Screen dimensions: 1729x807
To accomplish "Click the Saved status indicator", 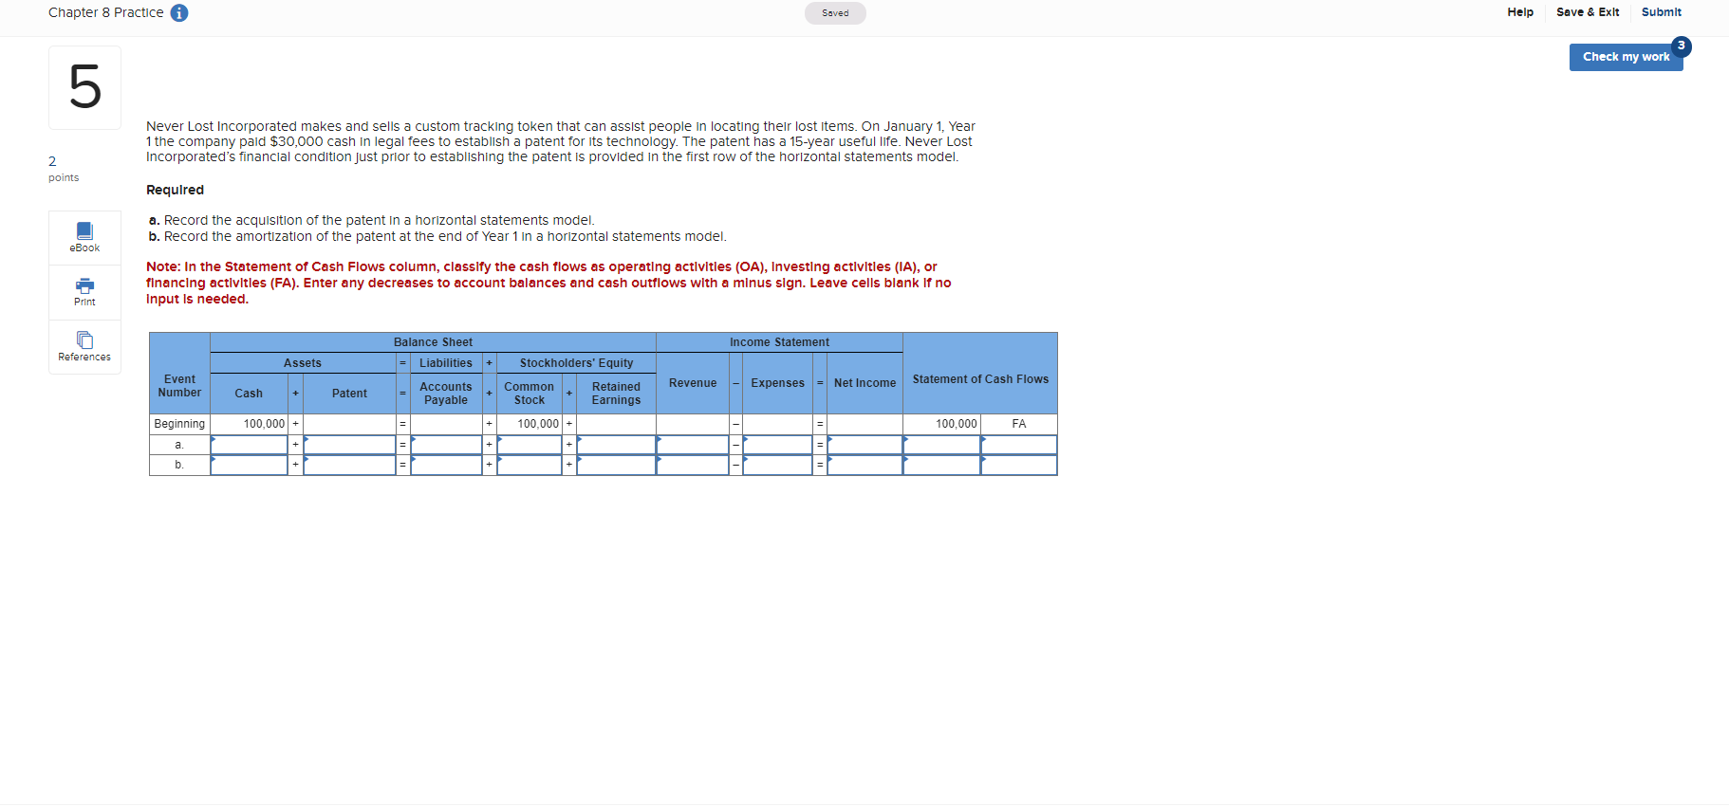I will coord(835,13).
